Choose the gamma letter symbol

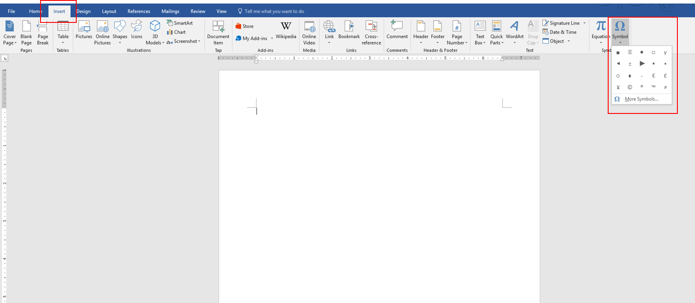click(x=665, y=52)
